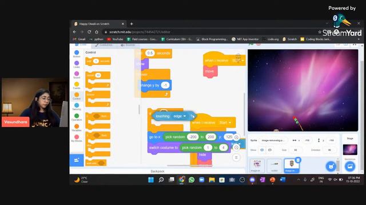Open Word from the taskbar
This screenshot has width=366, height=205.
point(283,180)
